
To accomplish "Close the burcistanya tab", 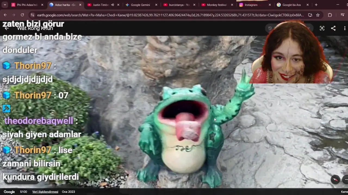I will click(194, 5).
